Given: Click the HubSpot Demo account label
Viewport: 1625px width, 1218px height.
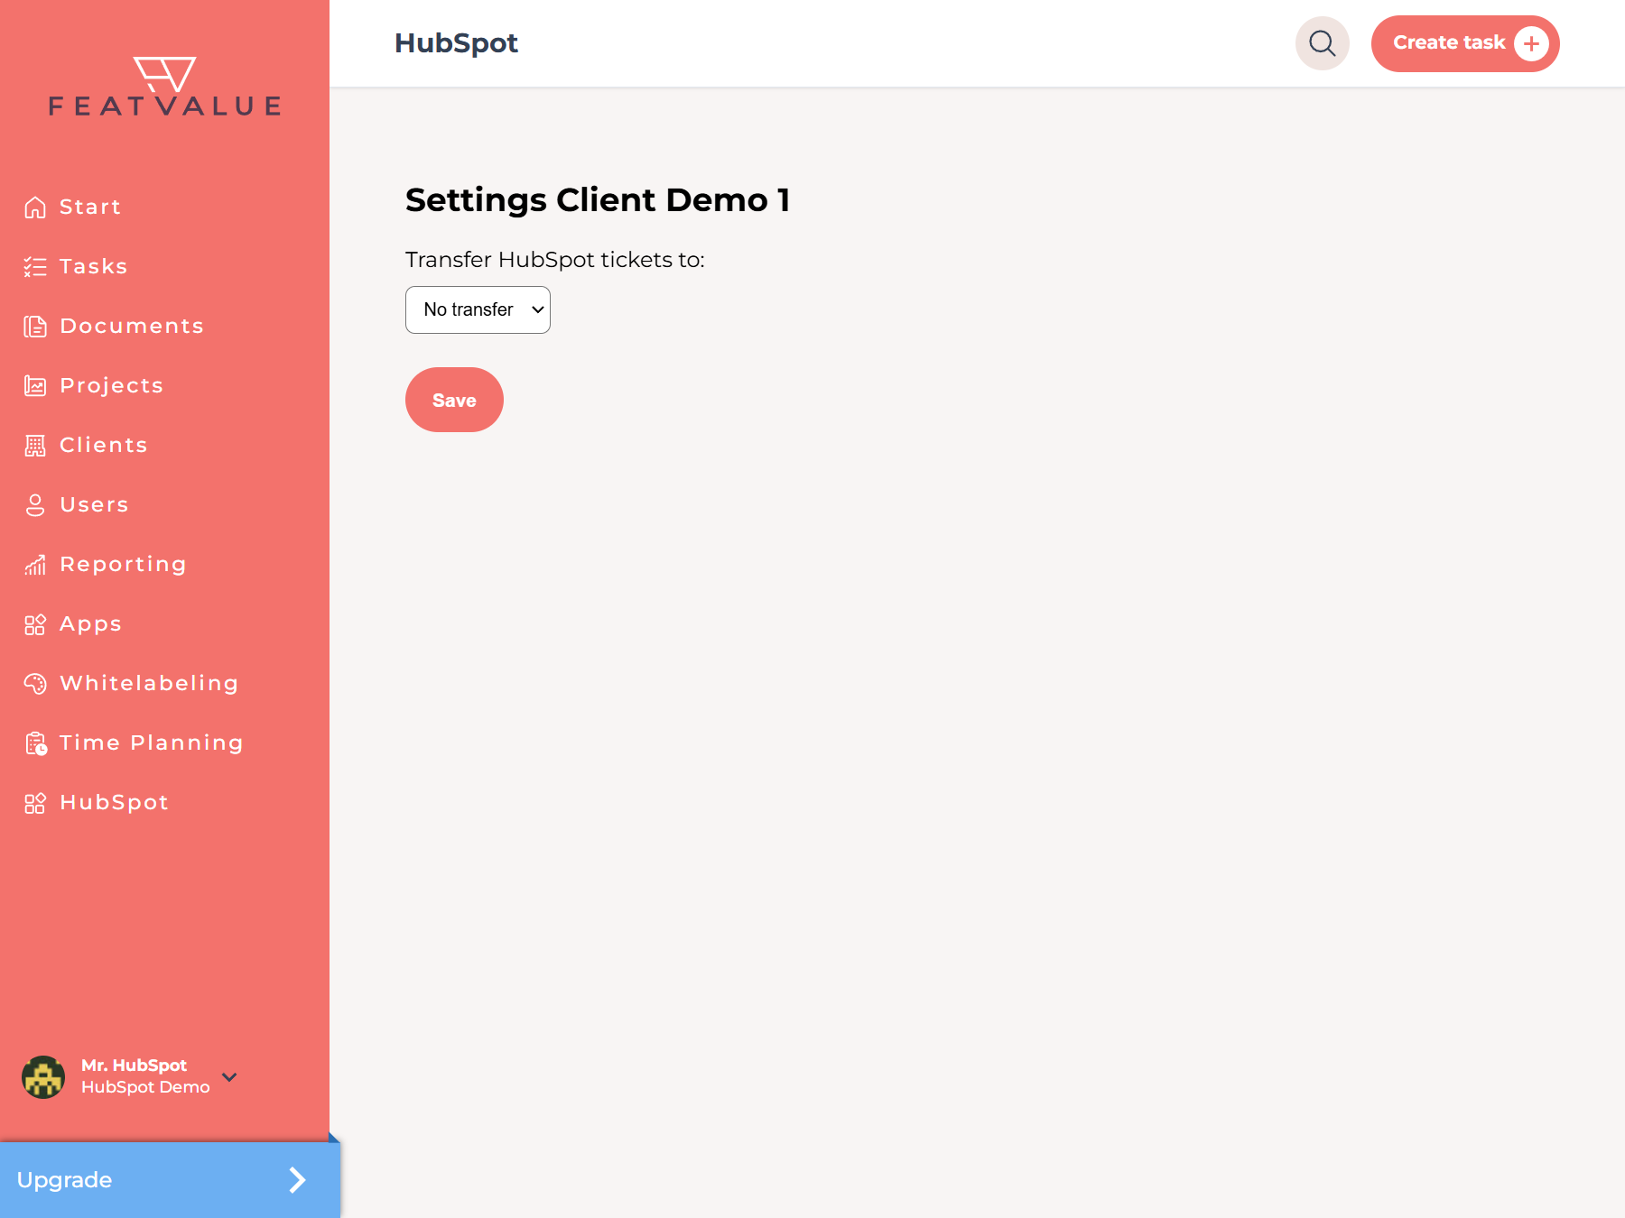Looking at the screenshot, I should click(145, 1087).
